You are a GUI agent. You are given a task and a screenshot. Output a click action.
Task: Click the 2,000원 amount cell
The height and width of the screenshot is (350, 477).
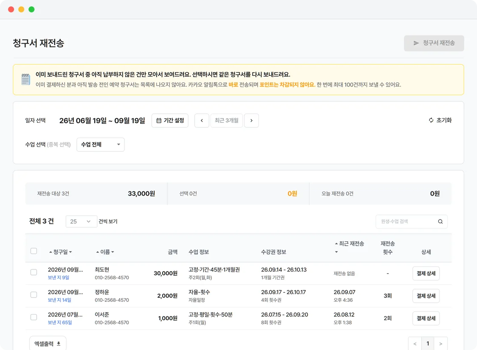click(x=167, y=296)
